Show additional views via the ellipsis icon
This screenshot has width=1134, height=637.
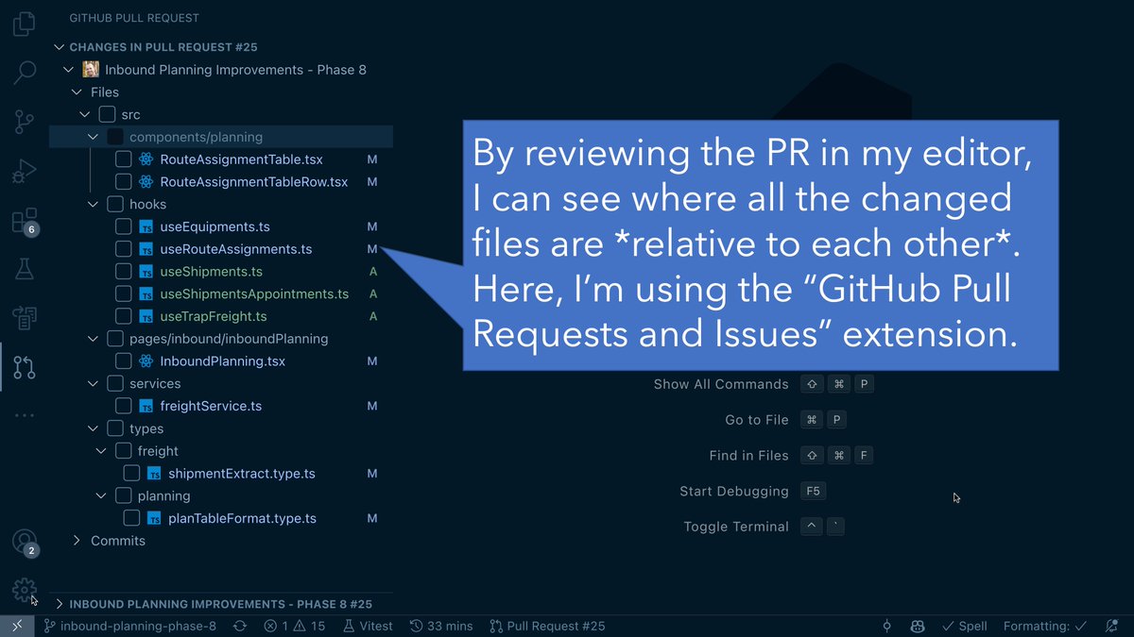pyautogui.click(x=25, y=415)
